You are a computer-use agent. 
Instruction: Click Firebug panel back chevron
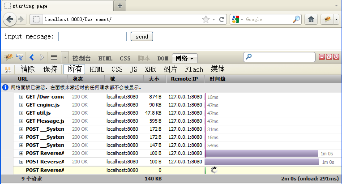click(x=32, y=57)
